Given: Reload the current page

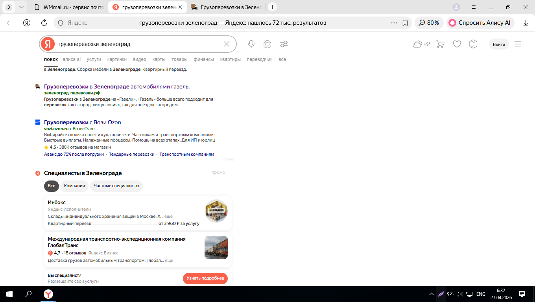Looking at the screenshot, I should click(44, 23).
